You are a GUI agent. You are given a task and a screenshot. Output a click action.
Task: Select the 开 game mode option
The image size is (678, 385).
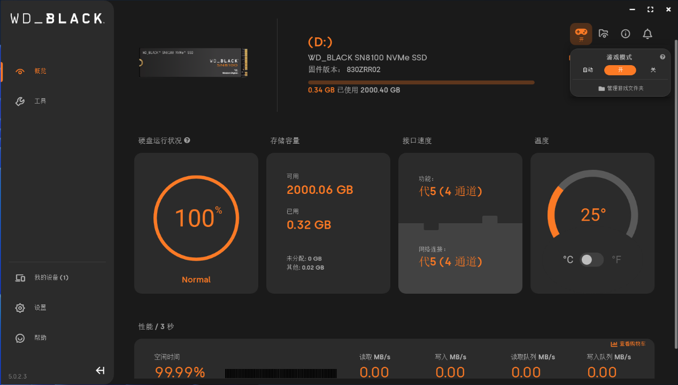coord(620,70)
